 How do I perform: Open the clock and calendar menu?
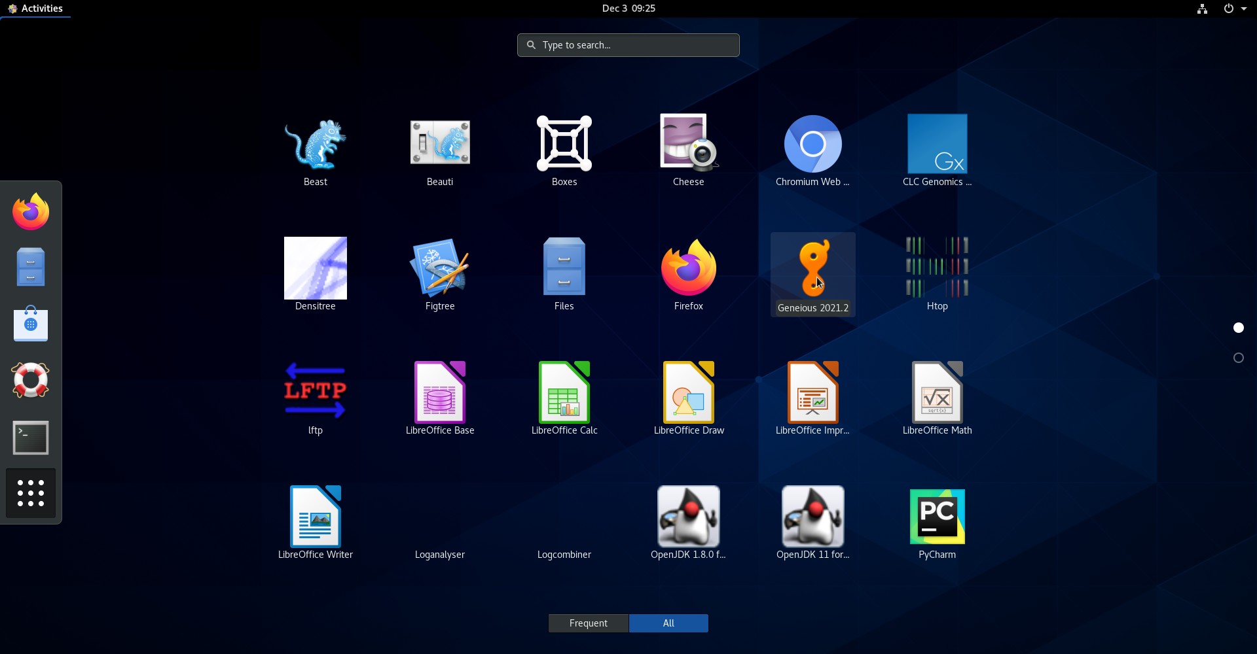click(x=628, y=9)
